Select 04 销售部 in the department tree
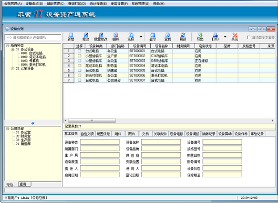This screenshot has width=278, height=203. coord(23,144)
